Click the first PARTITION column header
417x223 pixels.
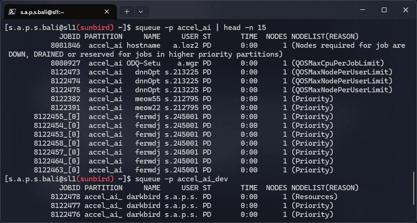[x=104, y=37]
